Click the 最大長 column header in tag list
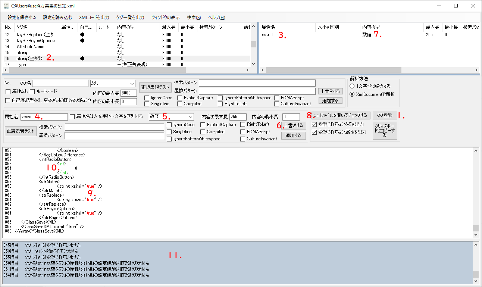This screenshot has width=482, height=287. tap(166, 27)
